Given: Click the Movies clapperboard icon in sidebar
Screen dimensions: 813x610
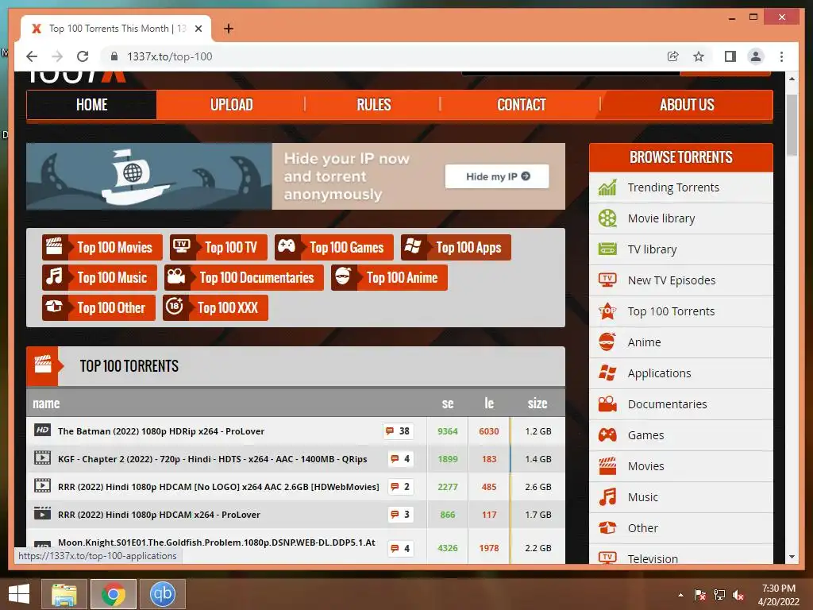Looking at the screenshot, I should click(607, 465).
